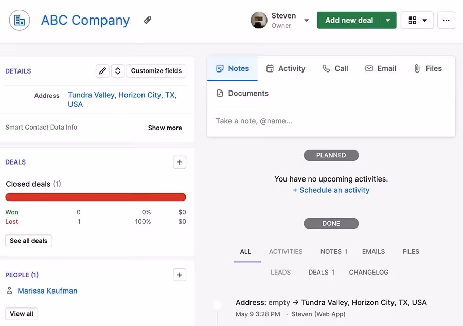Click the Customize fields button

[x=156, y=70]
